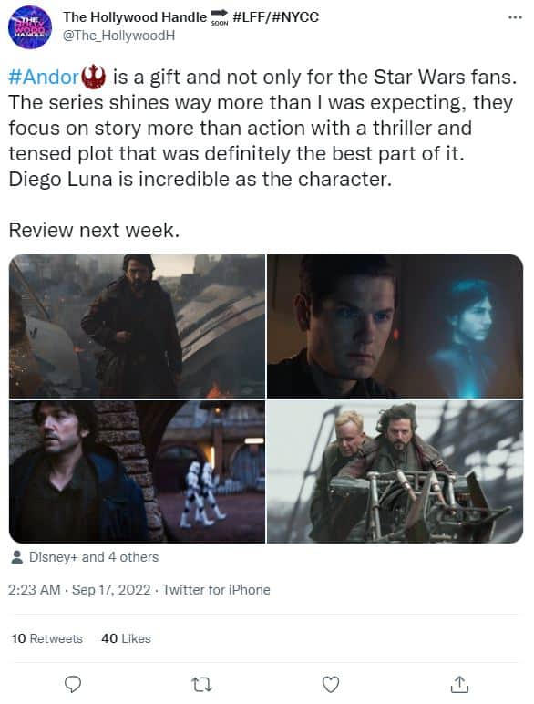The width and height of the screenshot is (534, 704).
Task: Open the 40 Likes list
Action: (x=126, y=638)
